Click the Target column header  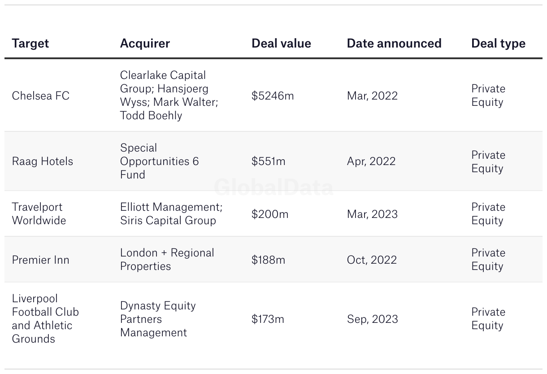point(30,43)
